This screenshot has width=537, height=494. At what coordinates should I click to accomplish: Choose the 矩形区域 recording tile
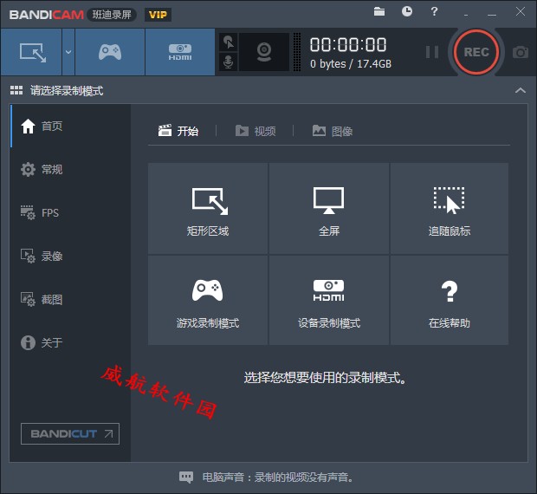208,209
